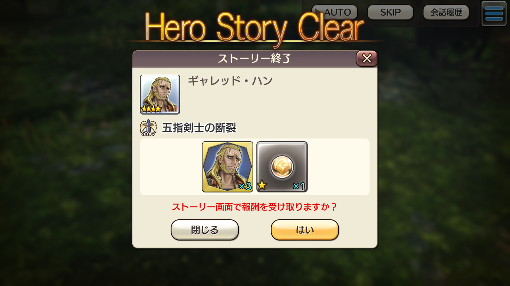Toggle AUTO playback mode

point(335,12)
